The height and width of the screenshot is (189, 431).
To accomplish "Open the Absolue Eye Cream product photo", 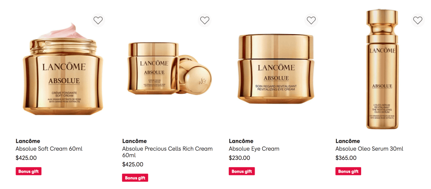I will (x=276, y=69).
